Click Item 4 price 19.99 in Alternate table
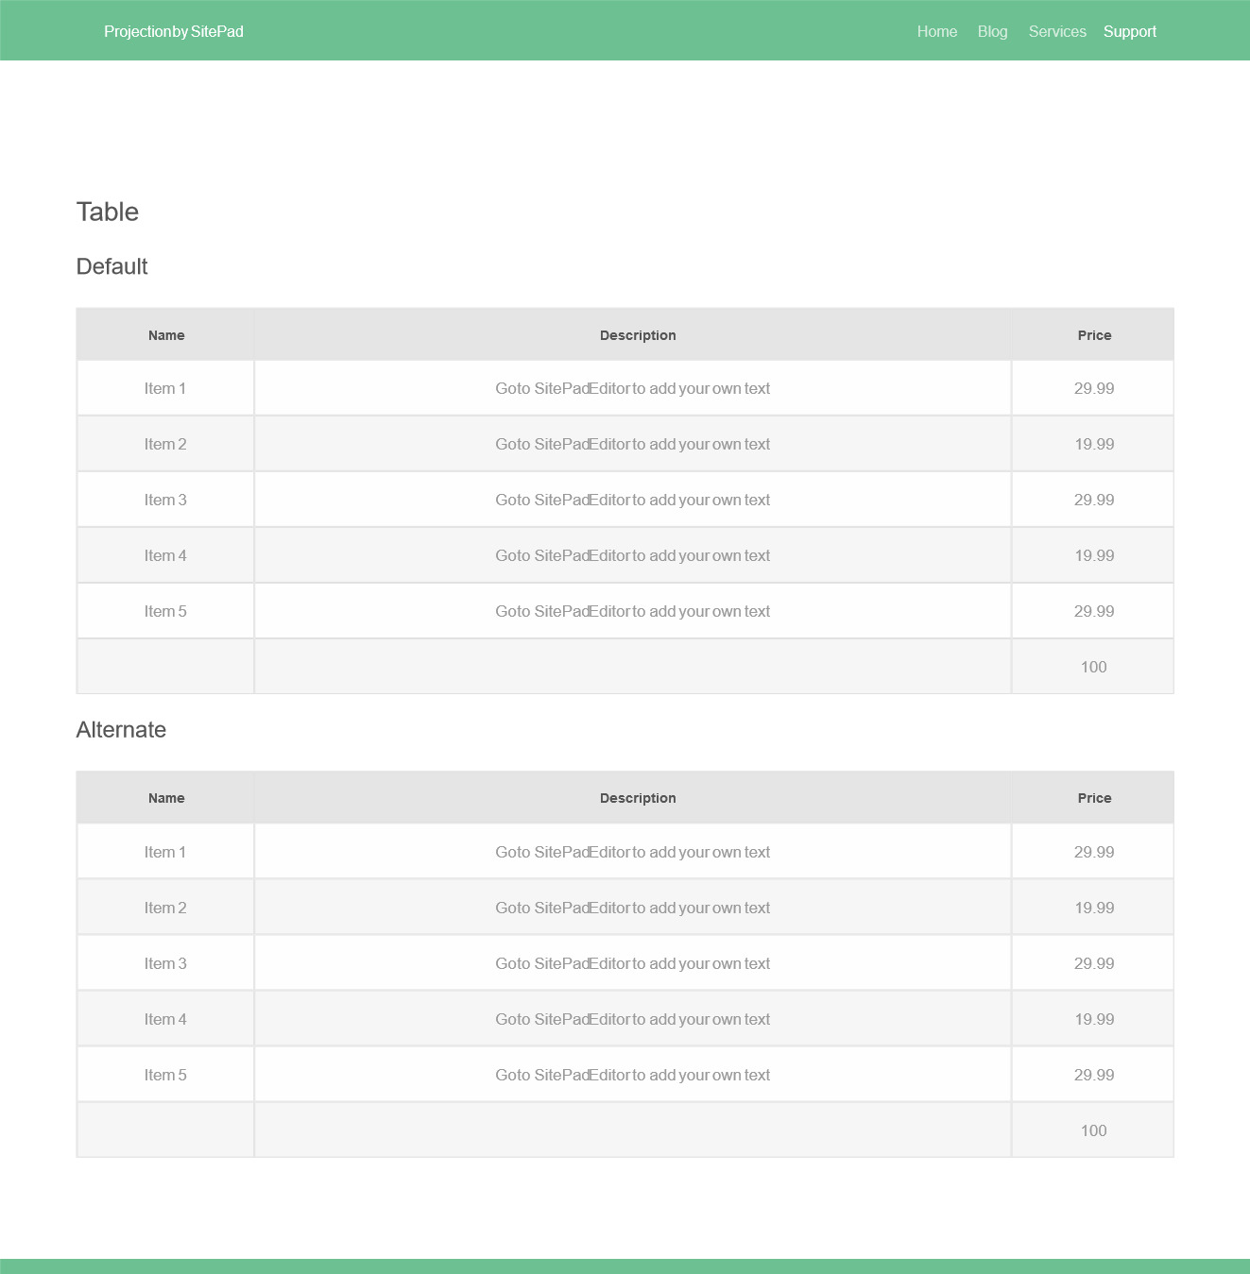 point(1094,1019)
